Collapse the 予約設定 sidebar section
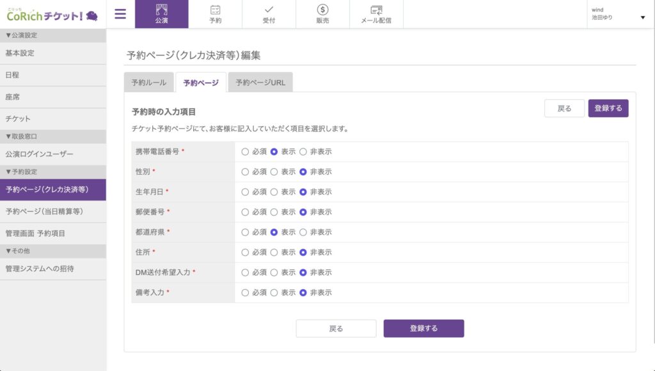The width and height of the screenshot is (655, 371). point(21,171)
